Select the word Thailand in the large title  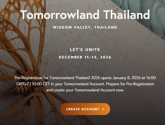pyautogui.click(x=127, y=15)
